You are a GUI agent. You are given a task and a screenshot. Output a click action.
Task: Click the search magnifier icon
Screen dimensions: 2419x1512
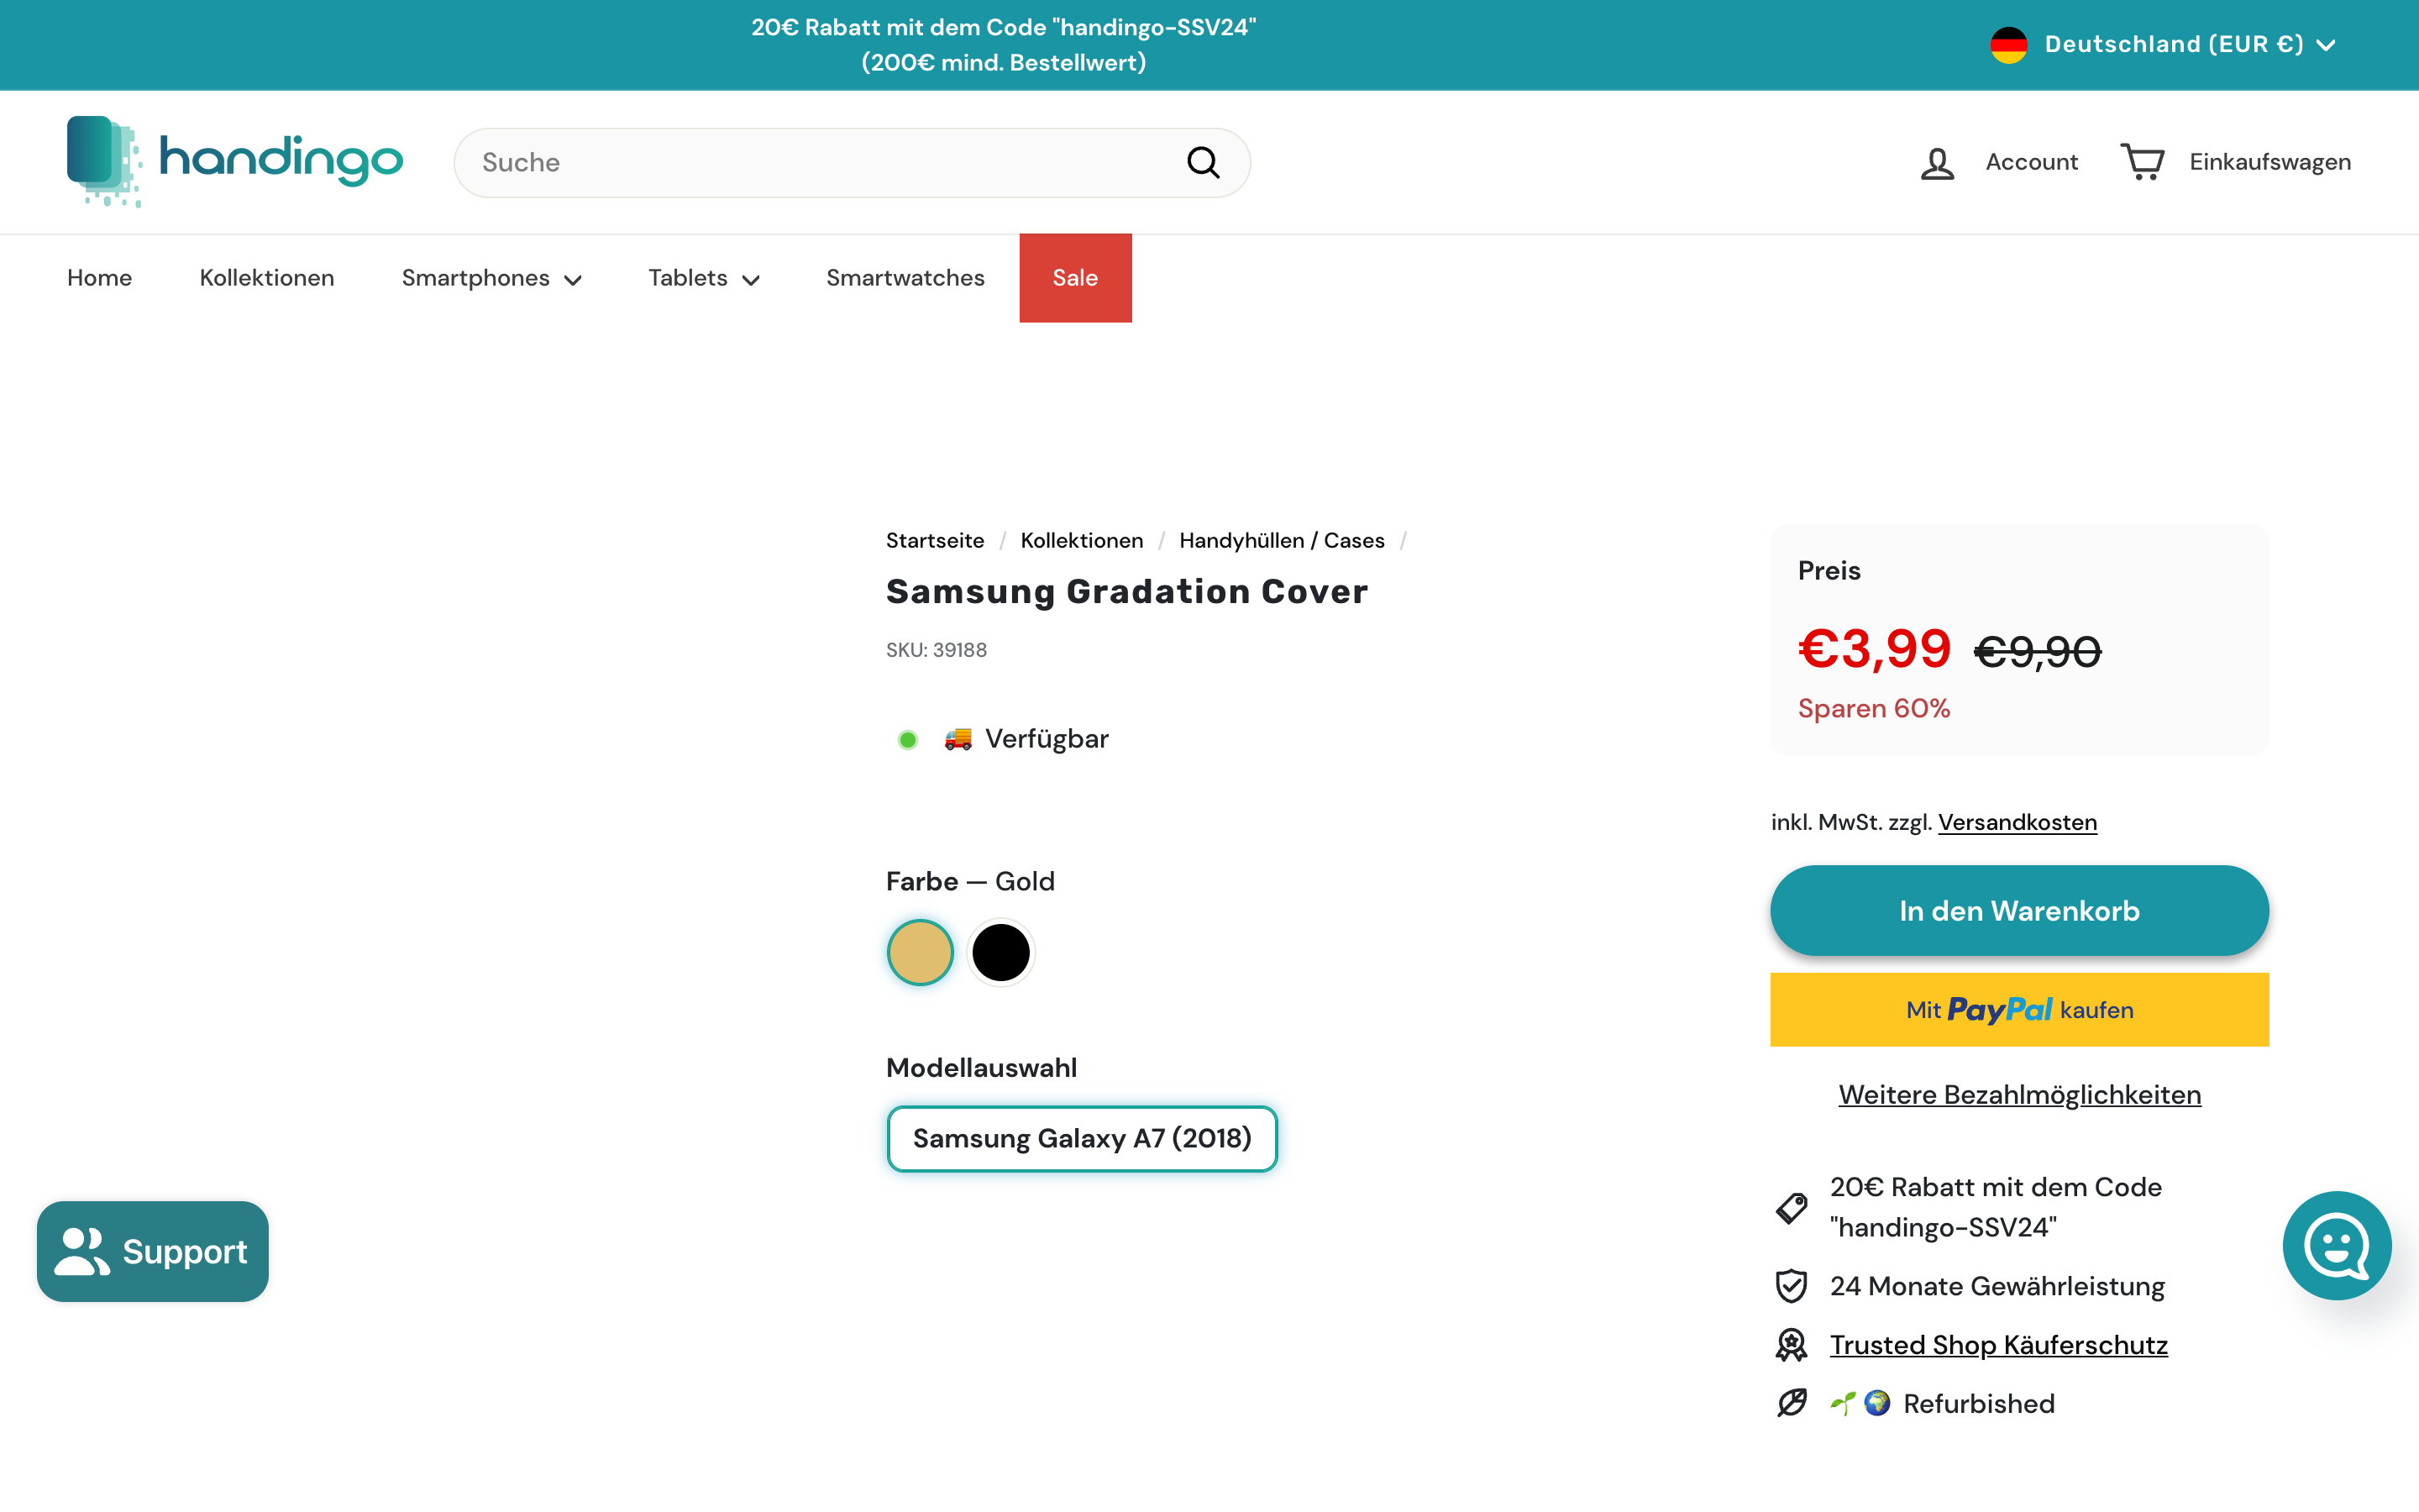[x=1204, y=162]
